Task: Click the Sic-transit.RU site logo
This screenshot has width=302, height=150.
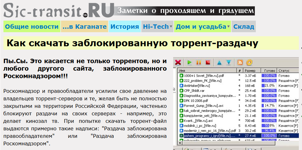Action: coord(58,10)
